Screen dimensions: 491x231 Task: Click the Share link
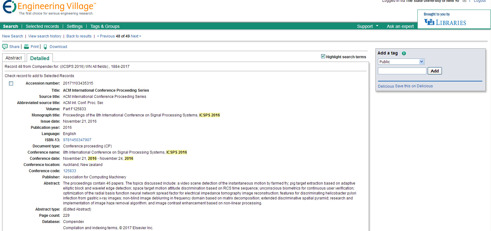click(x=14, y=47)
